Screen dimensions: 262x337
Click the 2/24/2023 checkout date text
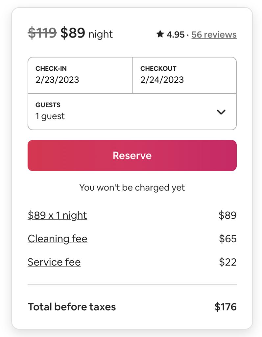(x=162, y=80)
